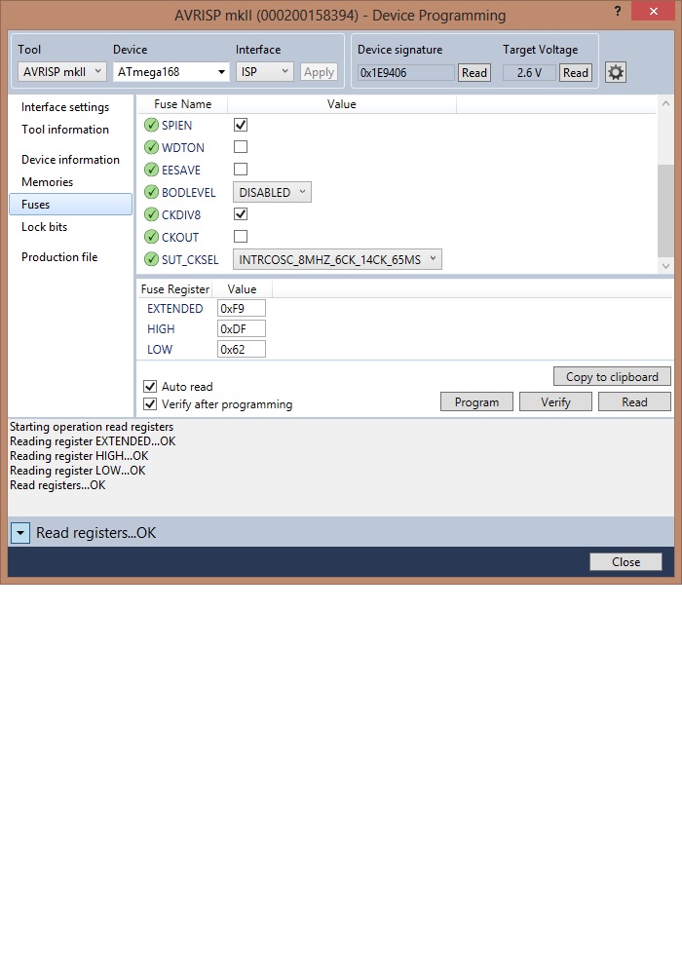This screenshot has width=682, height=953.
Task: Open the SUT_CKSEL clock selection dropdown
Action: pos(337,259)
